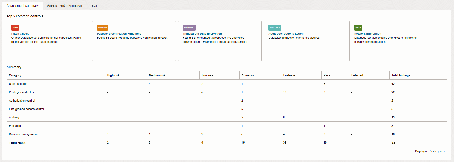Click the Displaying 7 categories footer text

tap(430, 151)
